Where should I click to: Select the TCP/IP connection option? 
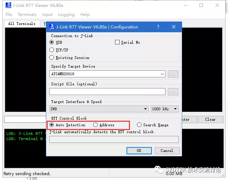click(x=52, y=50)
